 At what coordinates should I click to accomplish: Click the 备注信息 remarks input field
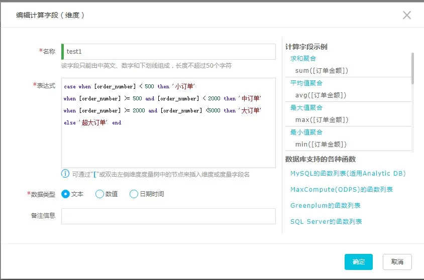coord(168,216)
